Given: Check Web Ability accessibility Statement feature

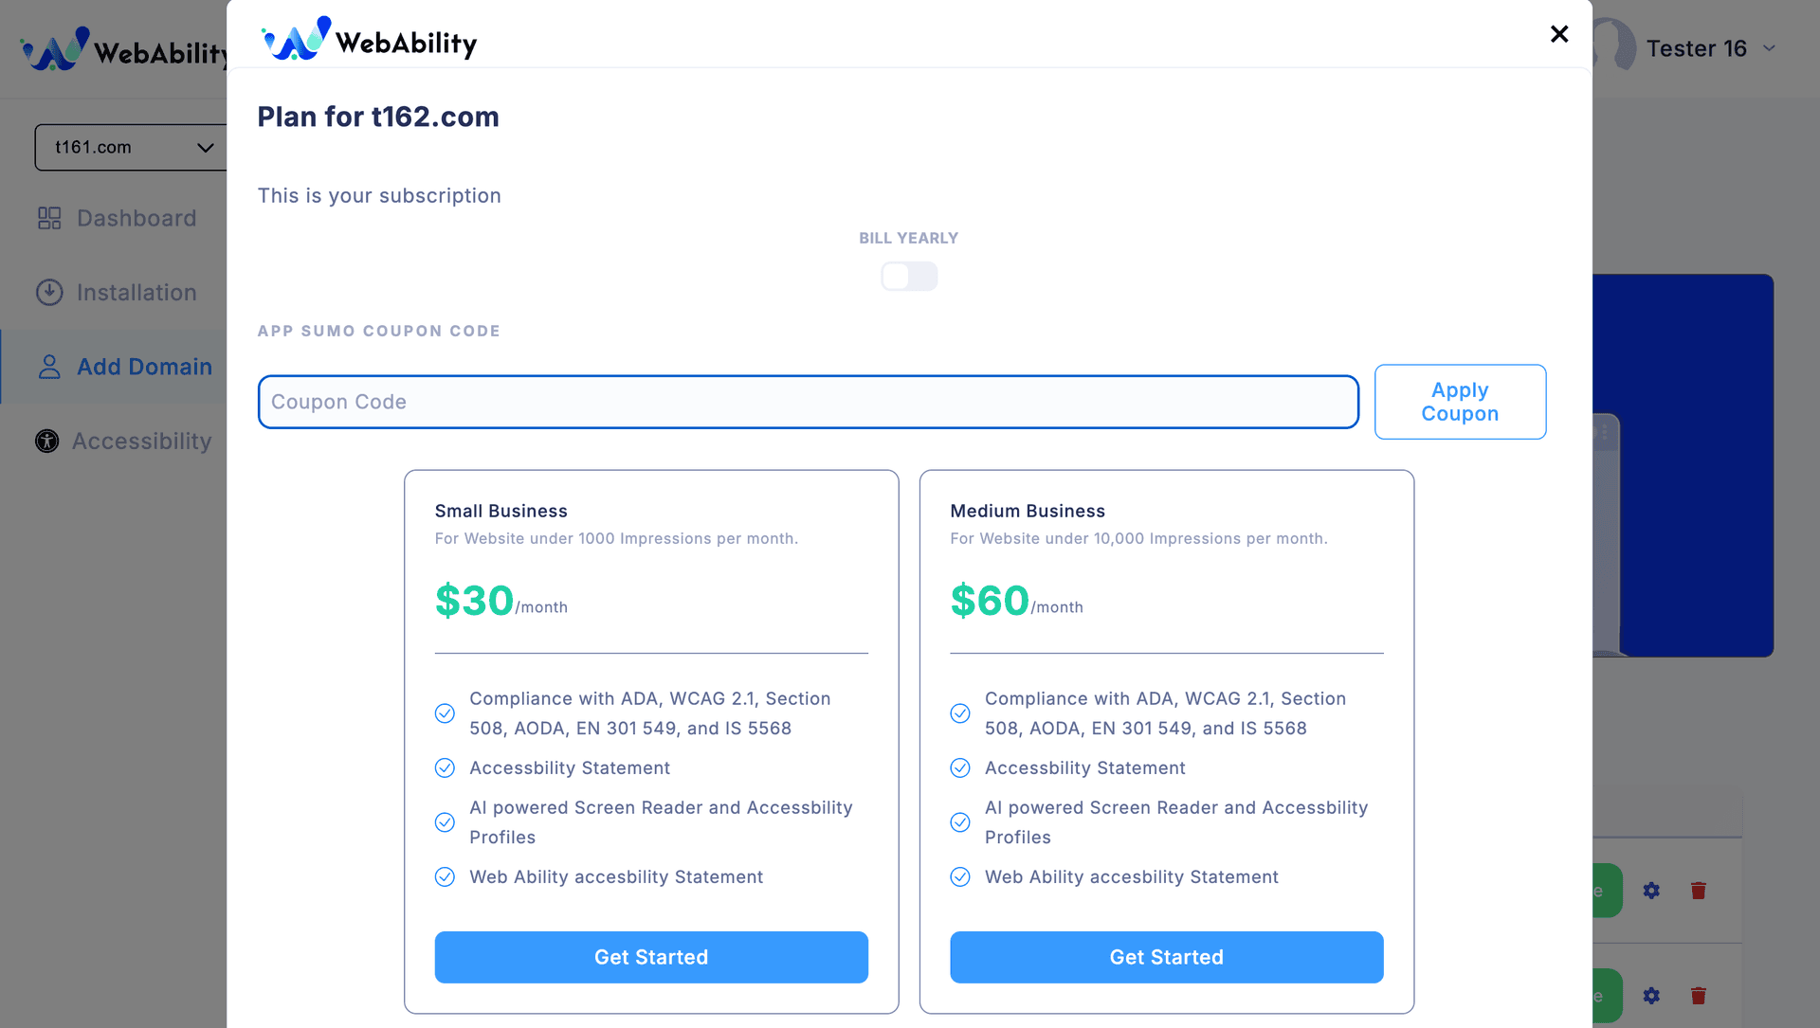Looking at the screenshot, I should (445, 876).
